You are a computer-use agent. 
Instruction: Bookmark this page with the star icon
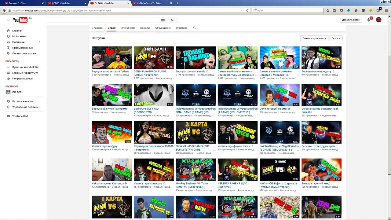point(328,10)
